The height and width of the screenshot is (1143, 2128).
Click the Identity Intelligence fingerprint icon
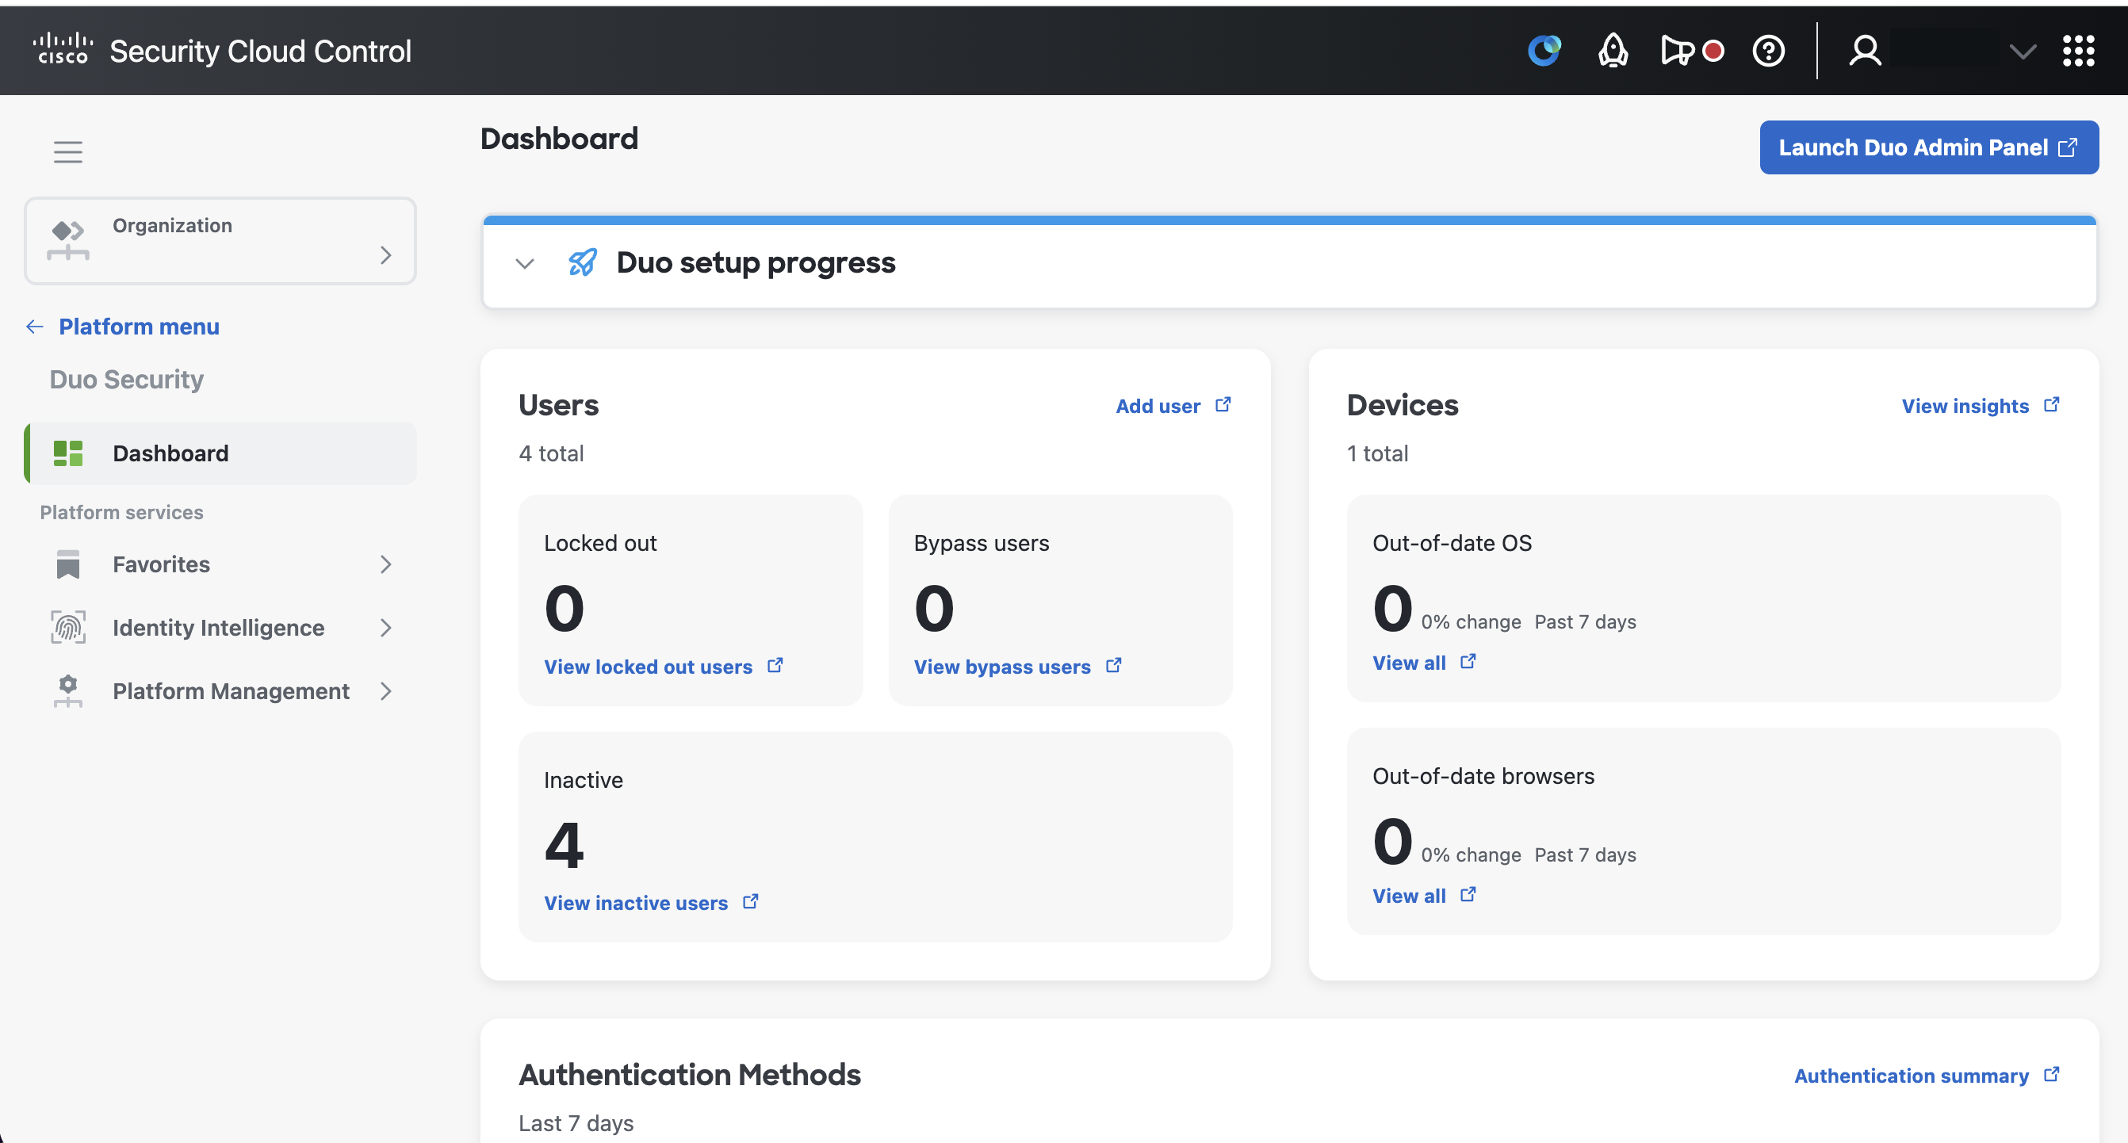(x=67, y=628)
